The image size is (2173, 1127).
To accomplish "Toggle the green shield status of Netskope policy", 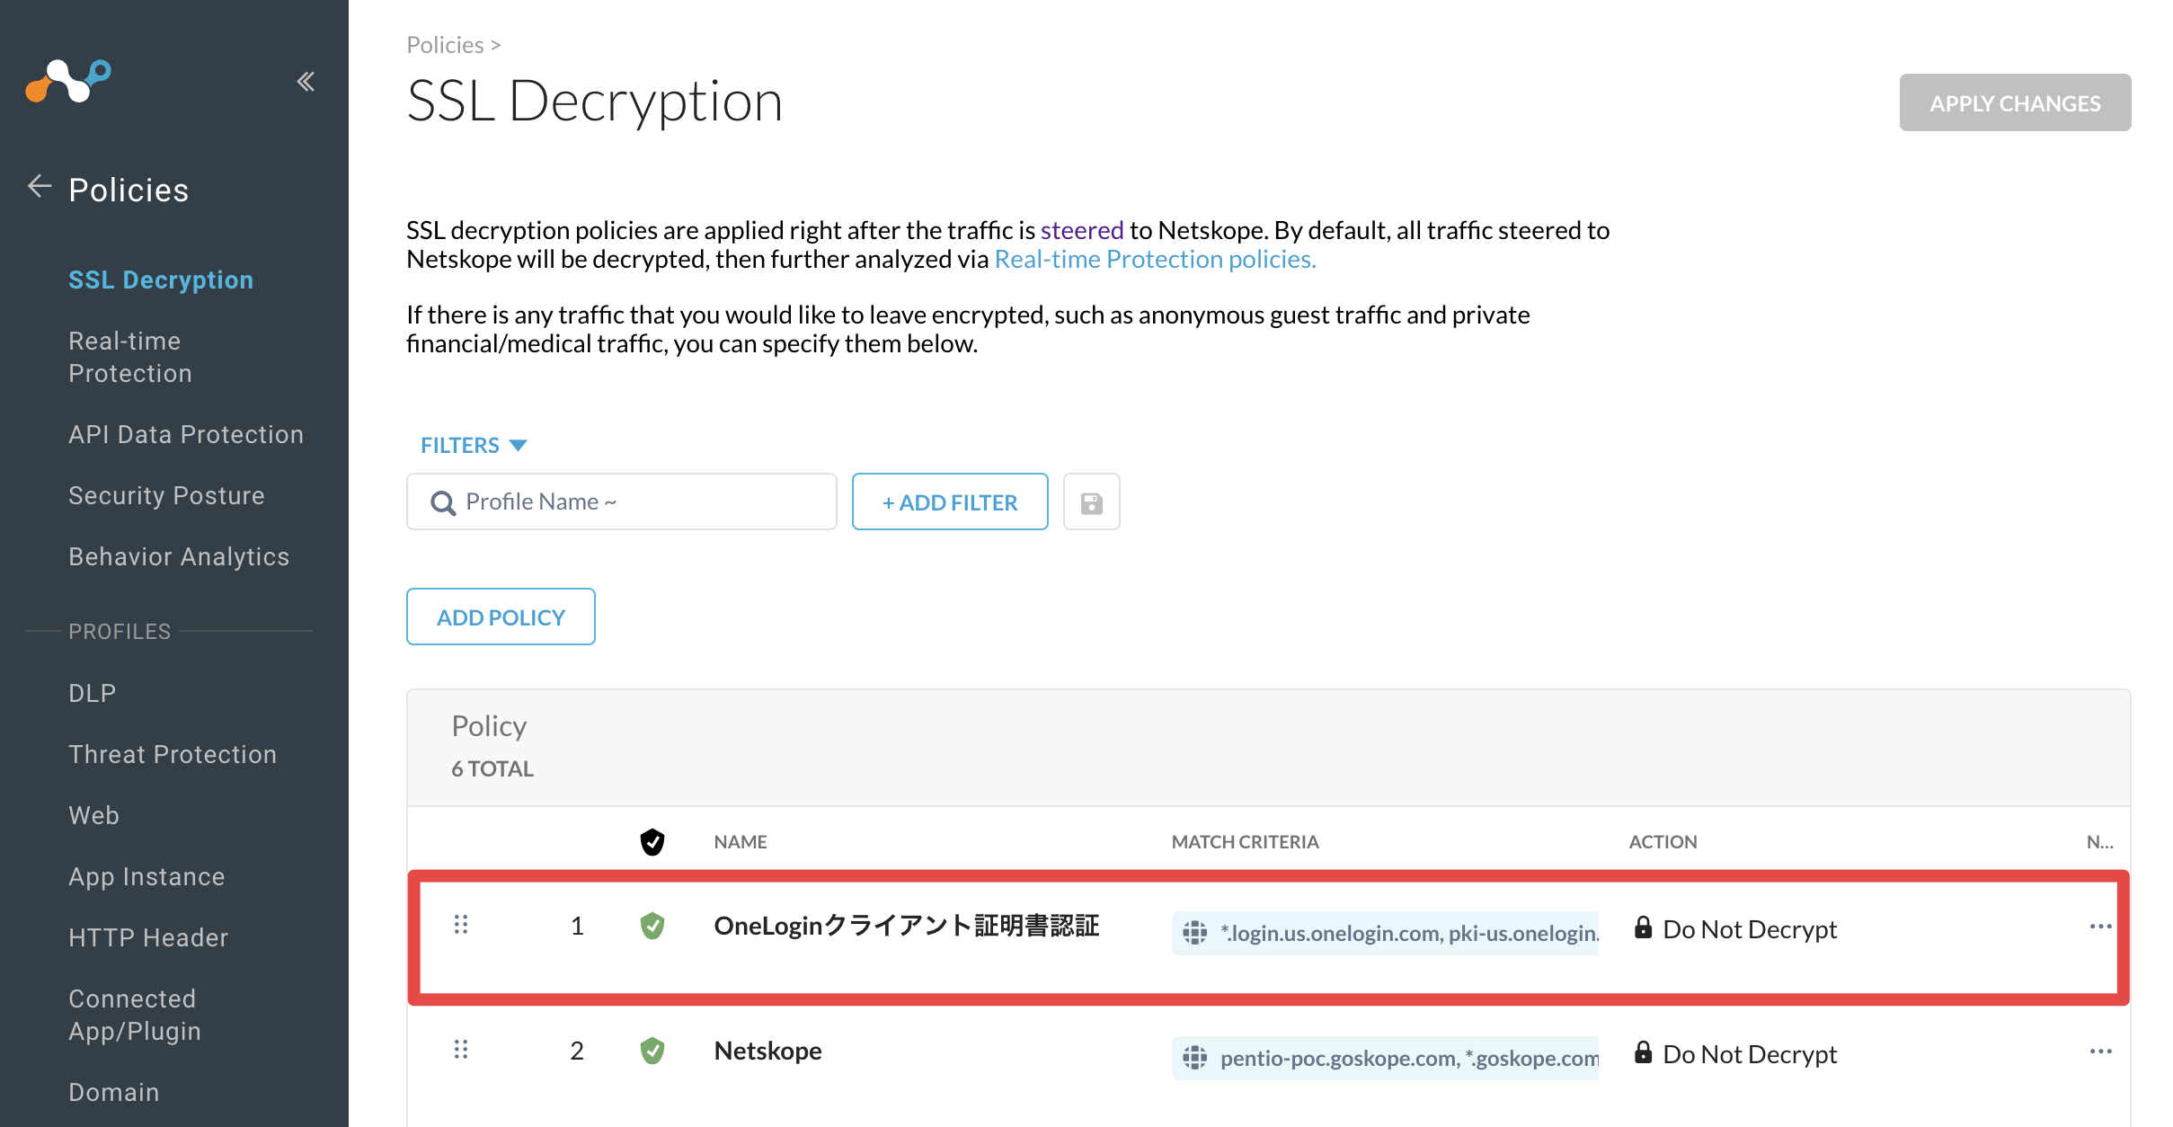I will coord(652,1051).
